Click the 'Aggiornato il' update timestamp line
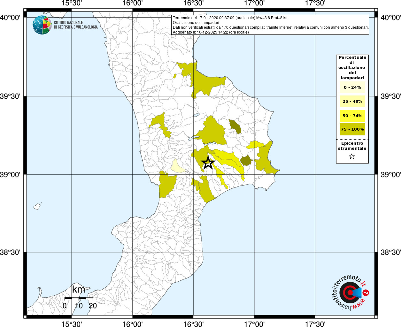This screenshot has height=327, width=401. coord(211,32)
